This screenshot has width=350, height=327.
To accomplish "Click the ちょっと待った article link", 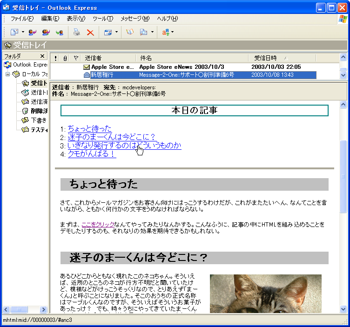I will (89, 128).
